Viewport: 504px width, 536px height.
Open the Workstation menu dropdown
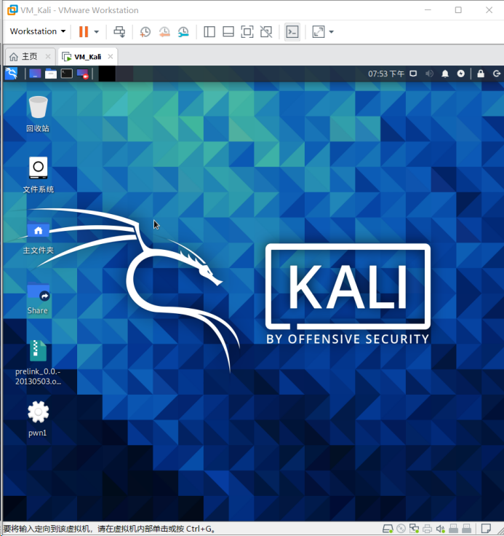click(38, 31)
